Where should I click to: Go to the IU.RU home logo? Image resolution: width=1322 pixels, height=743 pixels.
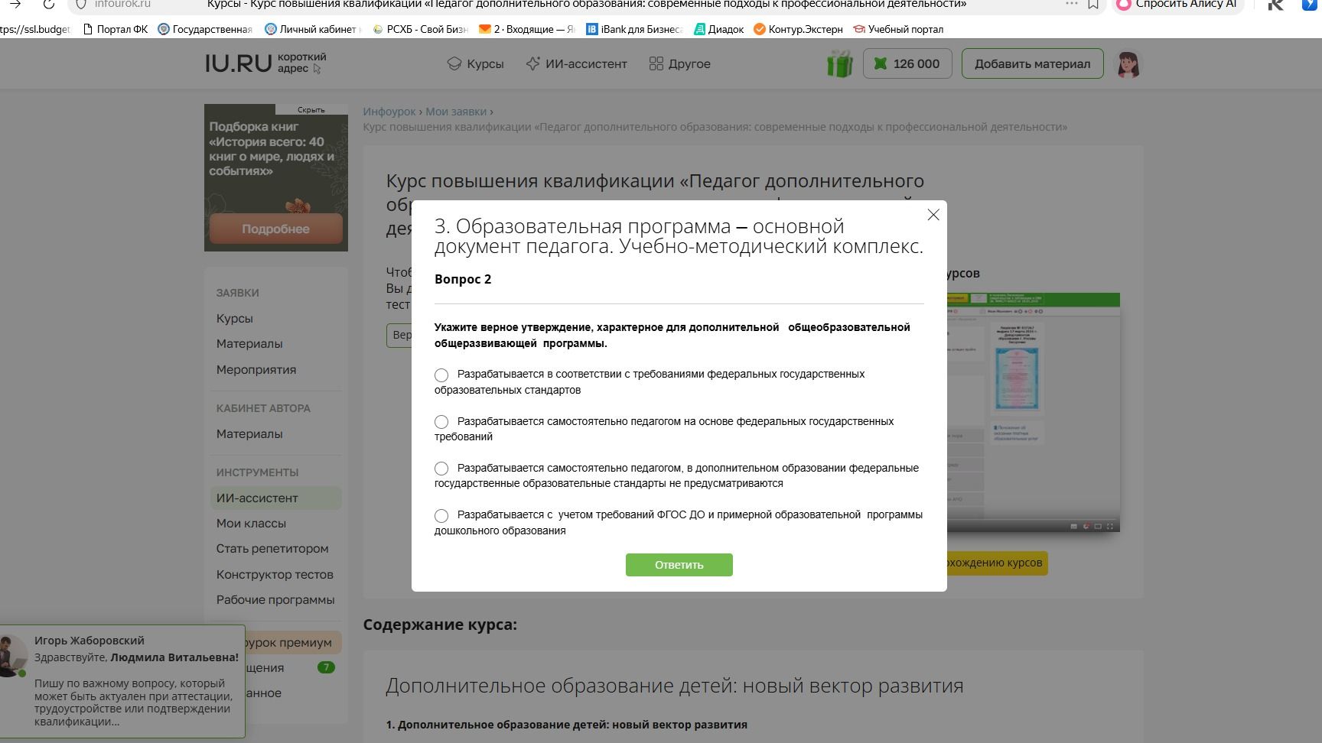pos(238,63)
